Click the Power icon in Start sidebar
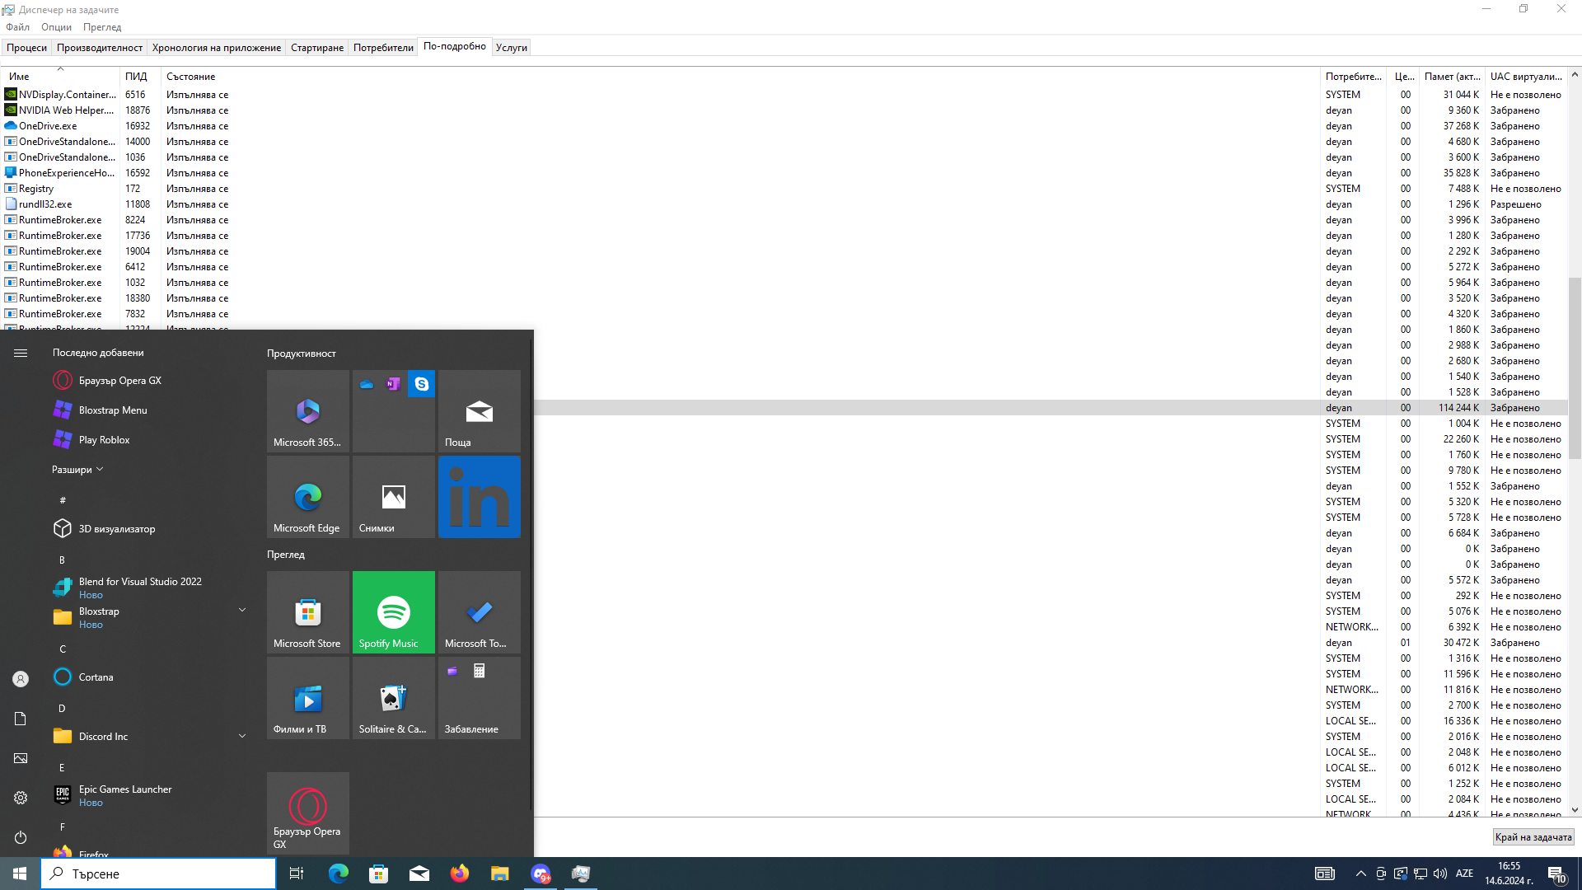Image resolution: width=1582 pixels, height=890 pixels. tap(21, 837)
